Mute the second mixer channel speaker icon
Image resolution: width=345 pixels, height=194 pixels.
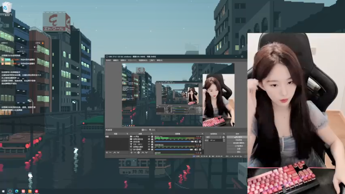tap(196, 150)
